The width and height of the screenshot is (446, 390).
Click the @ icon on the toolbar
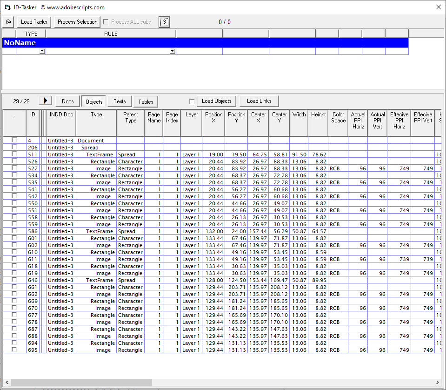point(8,22)
